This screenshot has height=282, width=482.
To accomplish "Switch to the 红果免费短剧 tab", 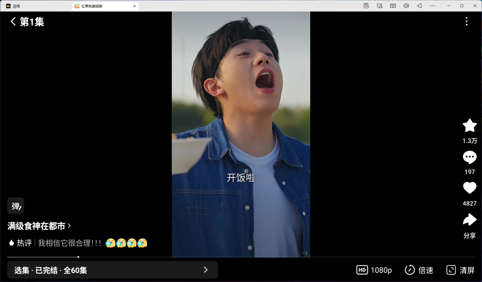I will coord(105,6).
